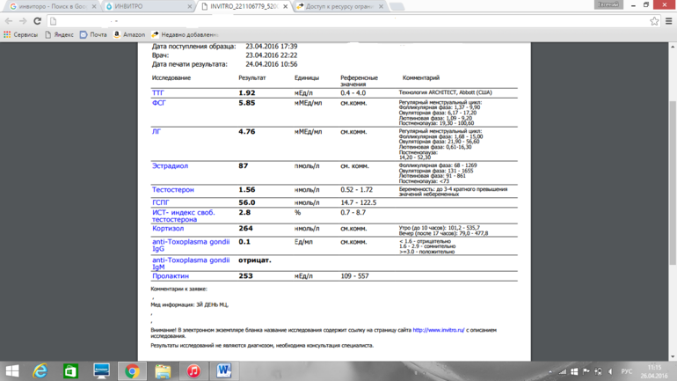
Task: Open Internet Explorer from the taskbar
Action: tap(40, 371)
